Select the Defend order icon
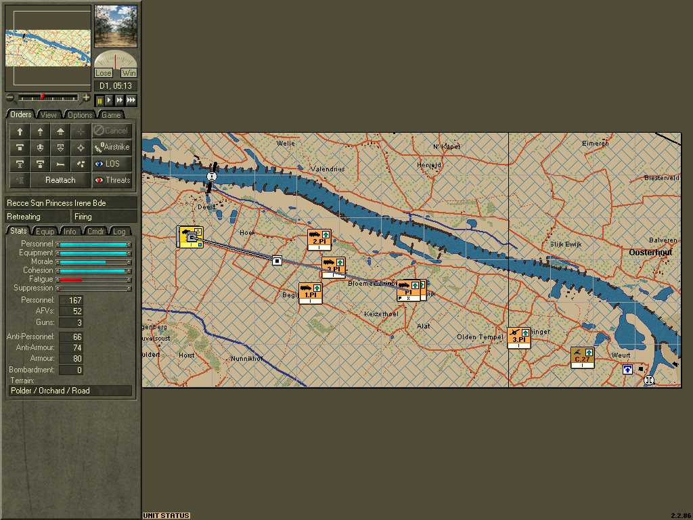The height and width of the screenshot is (520, 693). pos(20,147)
